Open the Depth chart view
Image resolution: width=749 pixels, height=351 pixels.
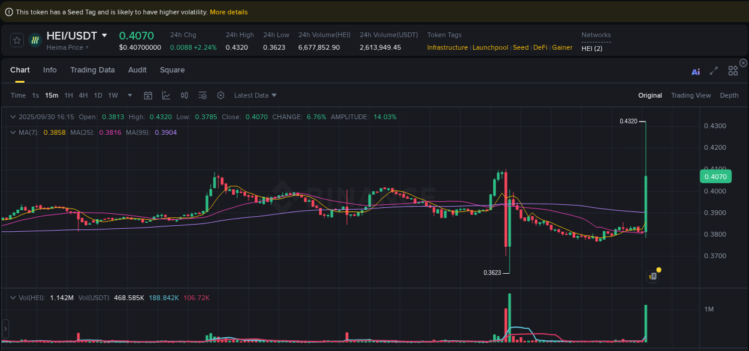coord(730,95)
